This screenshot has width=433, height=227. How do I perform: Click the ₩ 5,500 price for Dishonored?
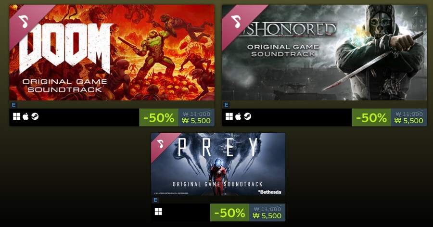pos(408,121)
